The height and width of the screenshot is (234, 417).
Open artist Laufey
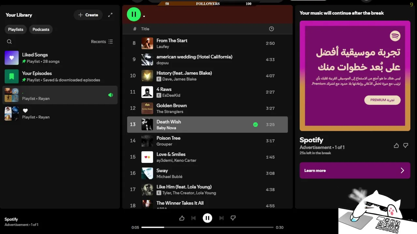point(163,47)
